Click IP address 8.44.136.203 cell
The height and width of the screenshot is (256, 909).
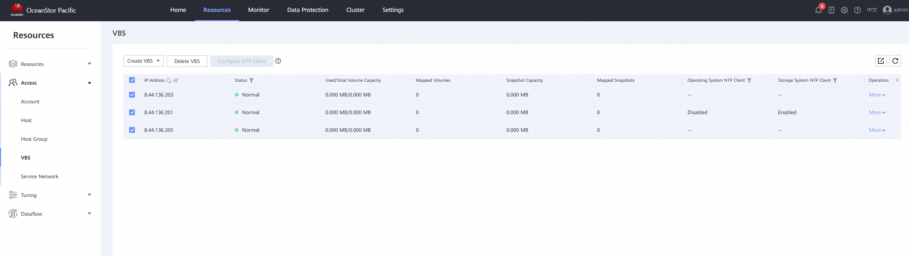[159, 95]
